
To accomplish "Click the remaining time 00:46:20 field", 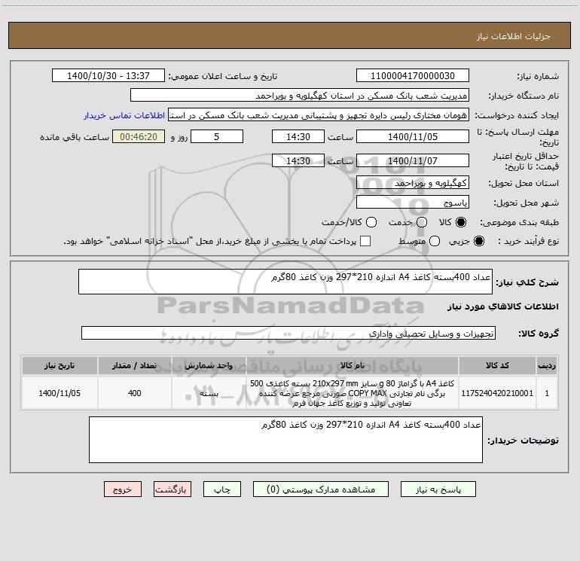I will click(139, 136).
